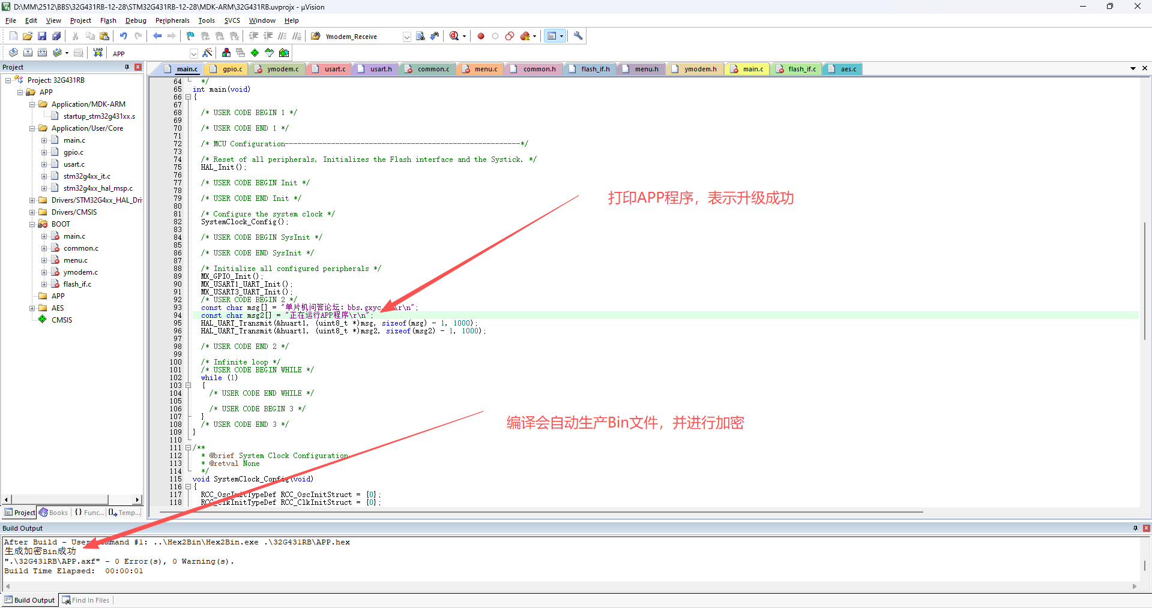Image resolution: width=1152 pixels, height=608 pixels.
Task: Expand the Drivers/CMSIS folder
Action: pyautogui.click(x=32, y=212)
